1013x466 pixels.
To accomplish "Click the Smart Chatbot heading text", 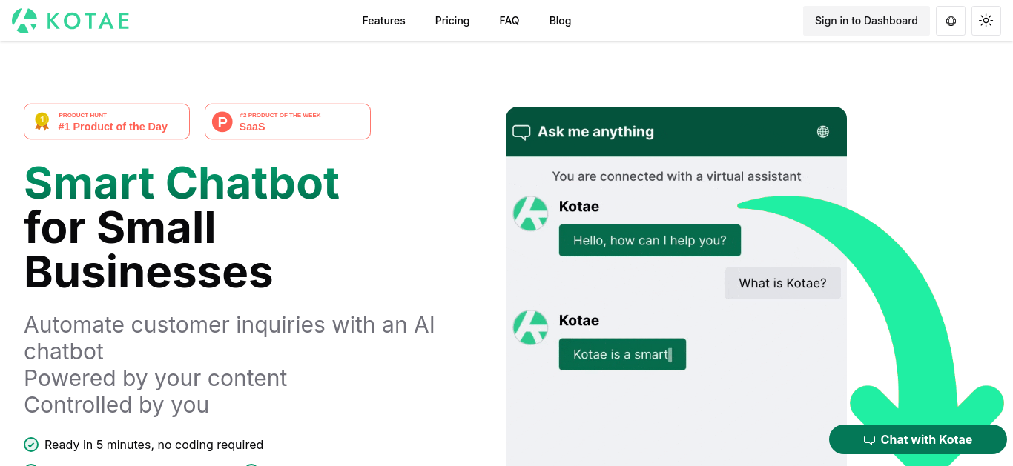I will click(x=182, y=182).
